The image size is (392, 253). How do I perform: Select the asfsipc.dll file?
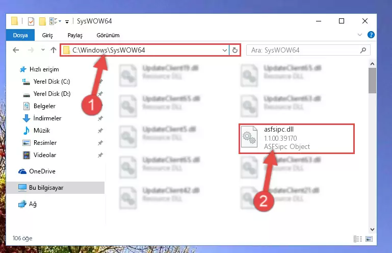pyautogui.click(x=297, y=138)
